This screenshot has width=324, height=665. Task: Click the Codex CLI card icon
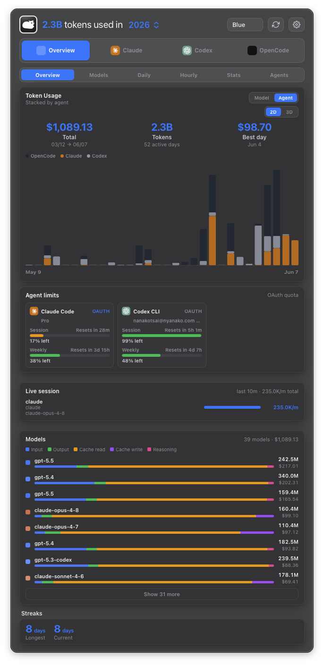coord(126,311)
